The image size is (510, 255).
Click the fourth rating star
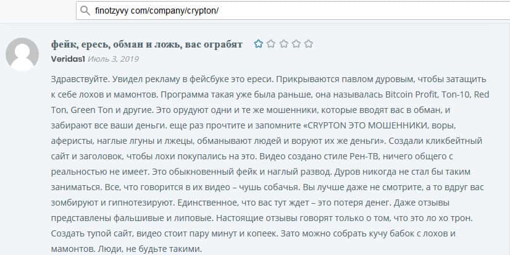(296, 44)
